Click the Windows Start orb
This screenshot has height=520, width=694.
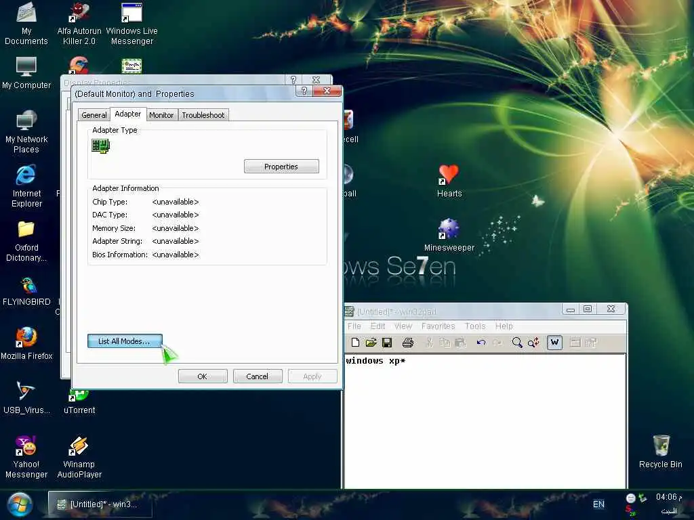20,504
